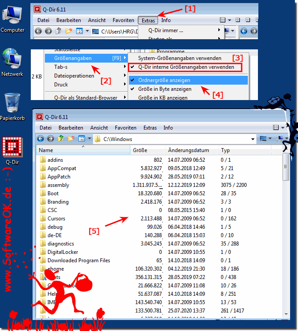Open Favoriten menu in C:\Windows window

(125, 128)
